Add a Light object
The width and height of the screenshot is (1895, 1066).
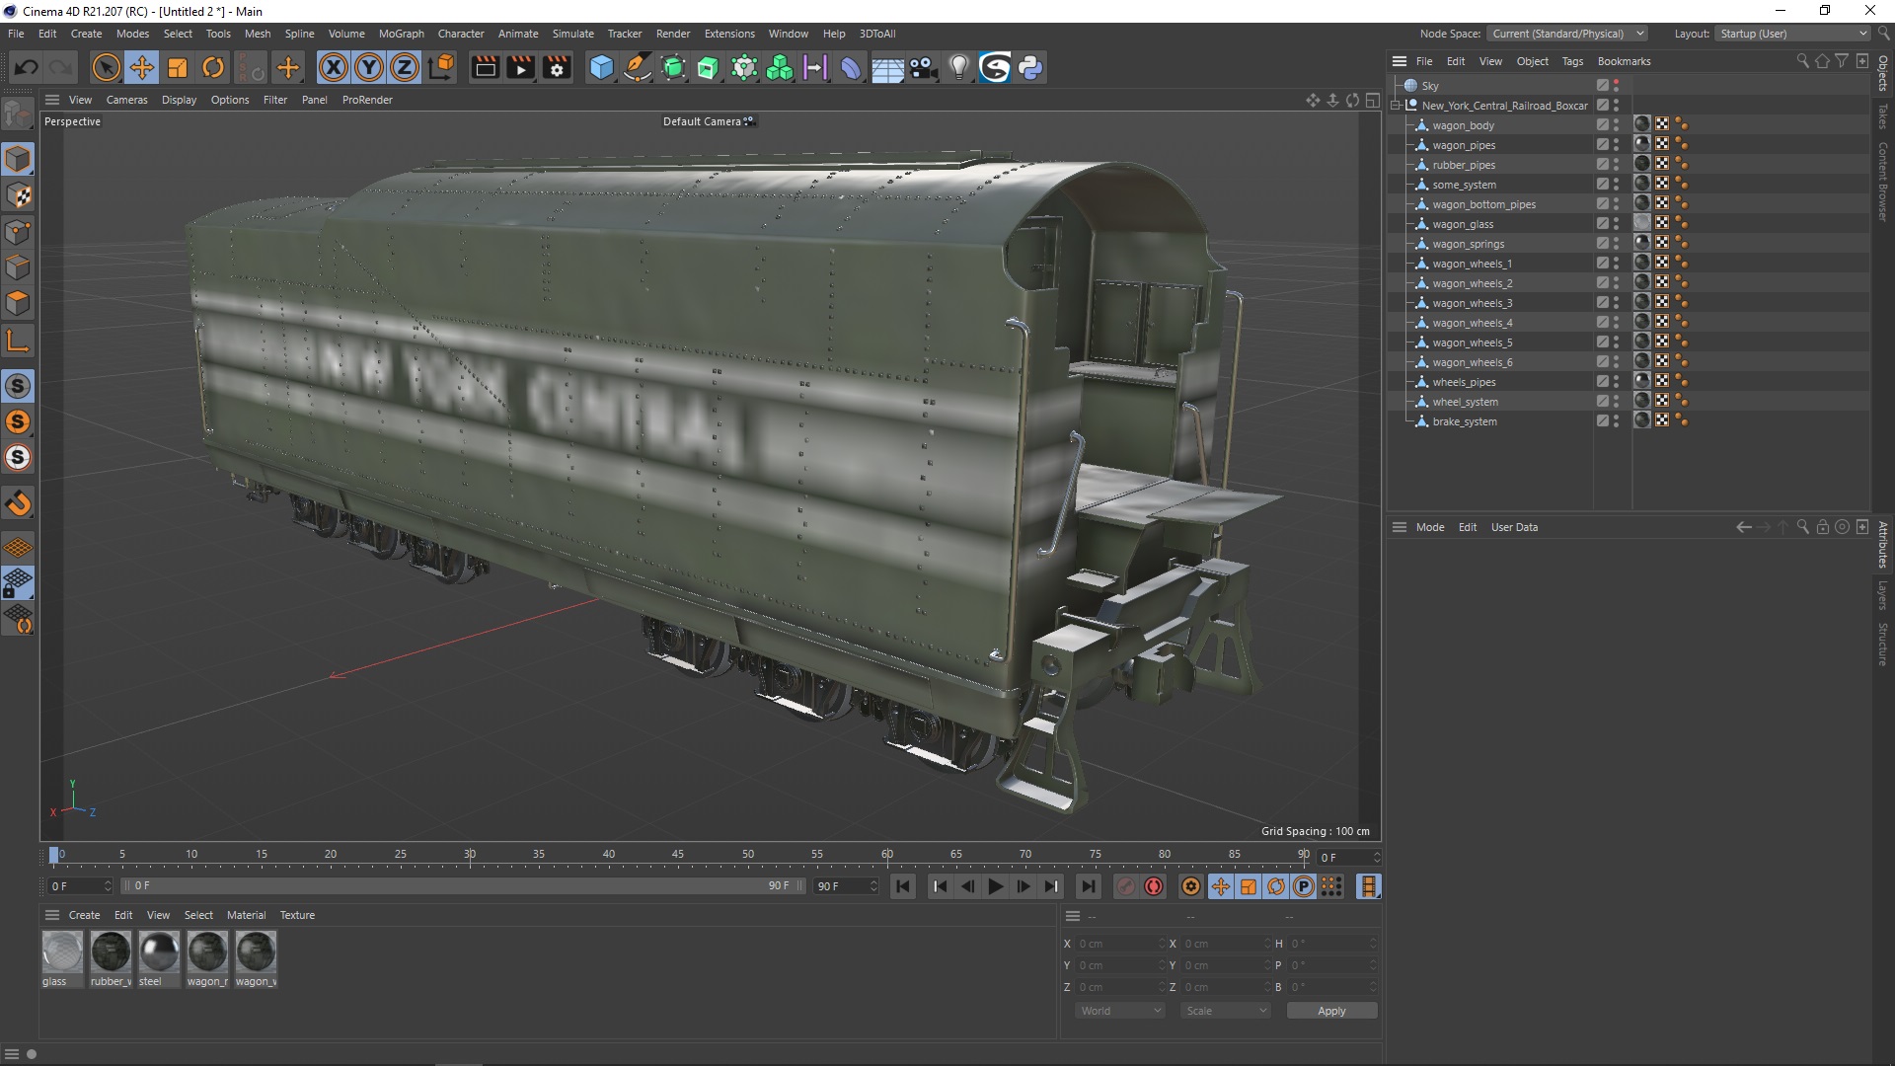pos(958,67)
